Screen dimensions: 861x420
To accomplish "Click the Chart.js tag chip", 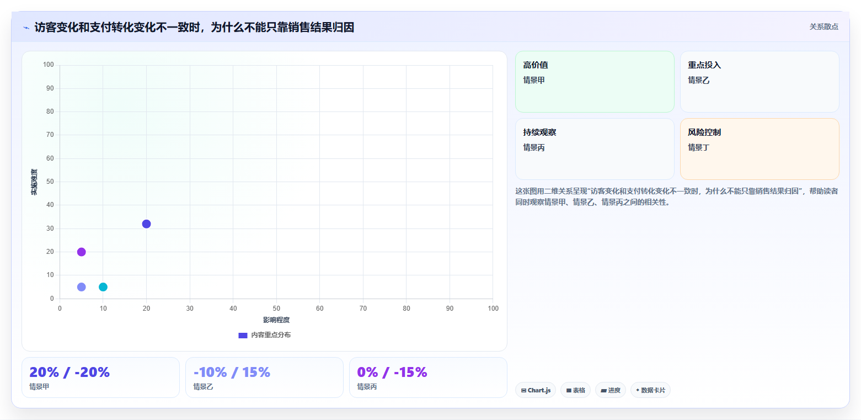I will click(x=536, y=390).
